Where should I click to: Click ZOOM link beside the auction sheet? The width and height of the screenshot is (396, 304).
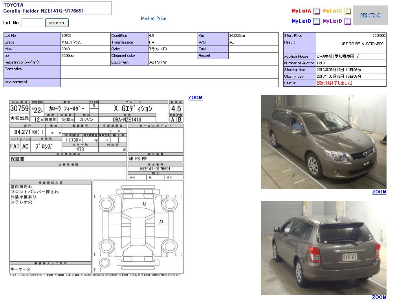pyautogui.click(x=195, y=98)
